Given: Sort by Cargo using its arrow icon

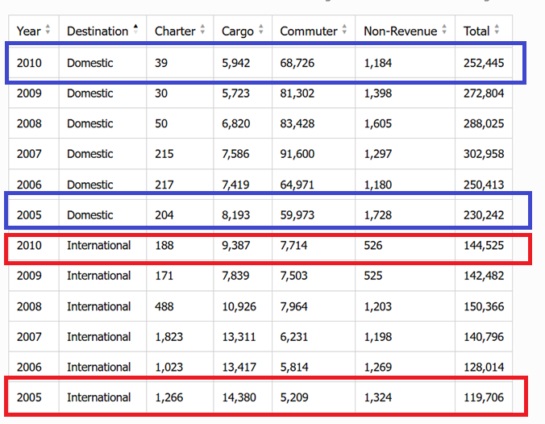Looking at the screenshot, I should point(261,31).
